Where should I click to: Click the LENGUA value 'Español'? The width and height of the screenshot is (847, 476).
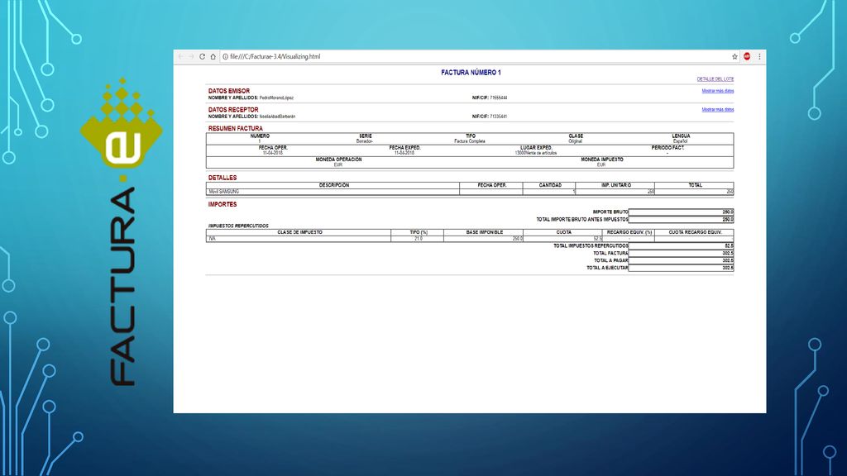coord(680,141)
